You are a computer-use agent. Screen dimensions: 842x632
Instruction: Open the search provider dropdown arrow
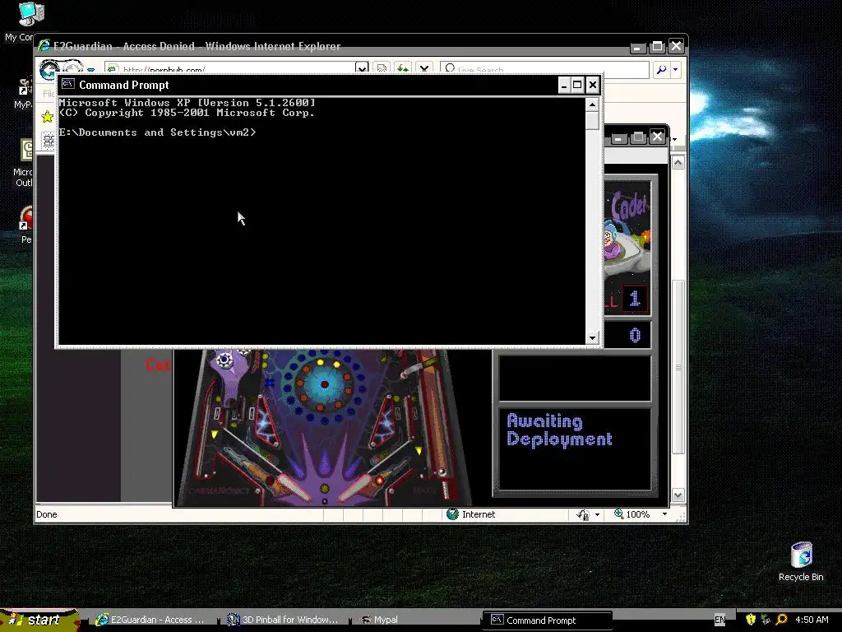pos(676,69)
